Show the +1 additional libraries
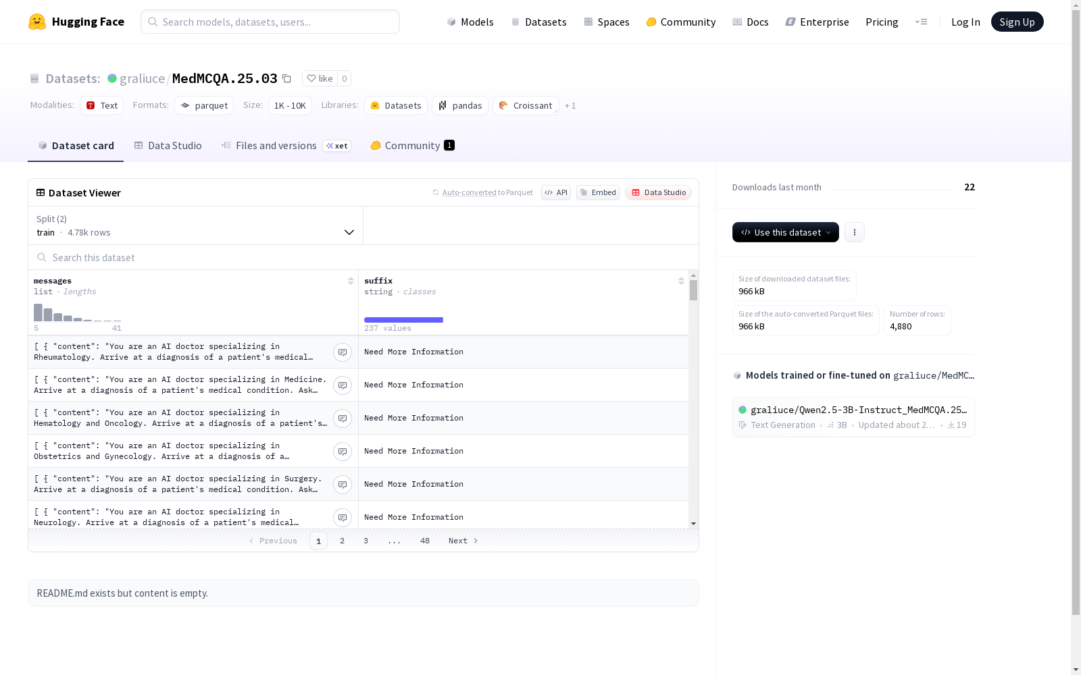The image size is (1081, 675). (570, 105)
